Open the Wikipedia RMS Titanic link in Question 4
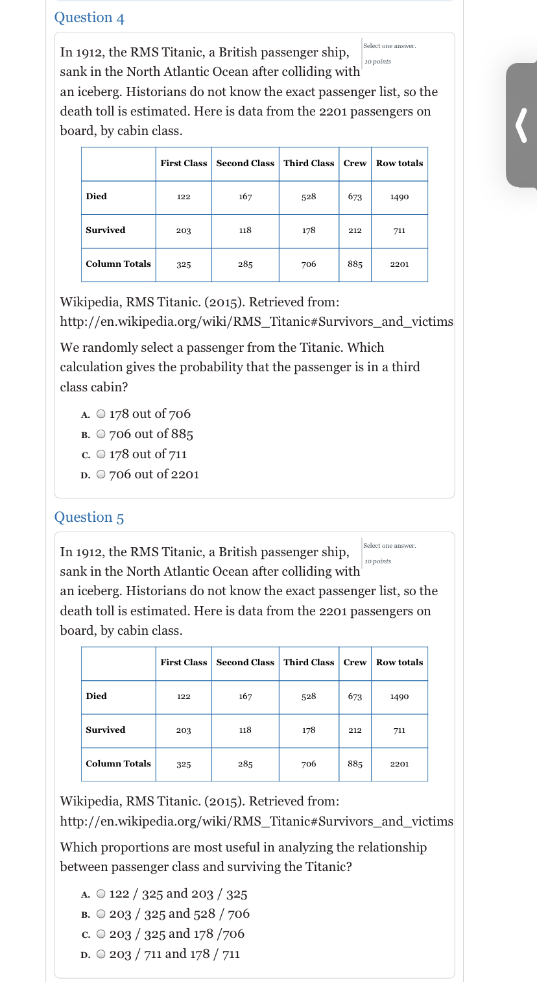Screen dimensions: 537x982 (x=257, y=321)
